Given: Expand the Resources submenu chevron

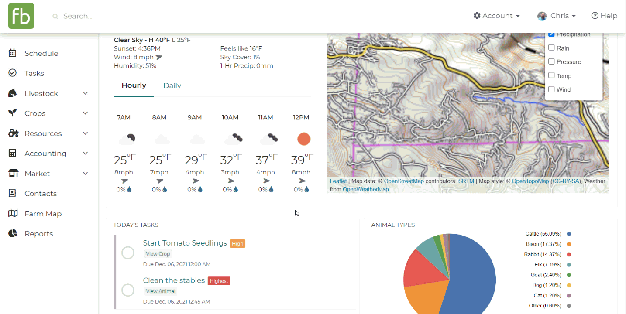Looking at the screenshot, I should pos(86,133).
